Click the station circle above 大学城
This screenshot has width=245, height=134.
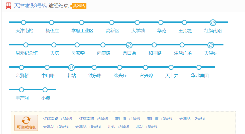point(137,22)
